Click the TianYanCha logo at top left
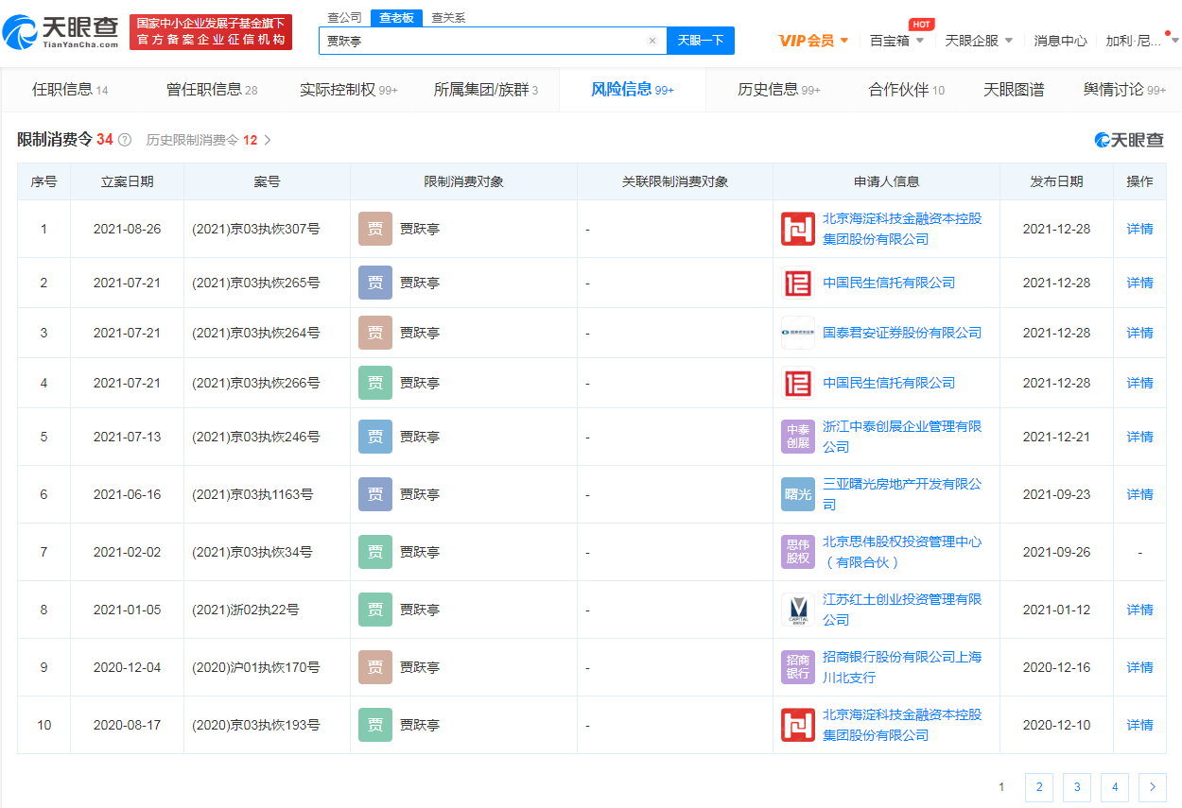 click(x=61, y=33)
